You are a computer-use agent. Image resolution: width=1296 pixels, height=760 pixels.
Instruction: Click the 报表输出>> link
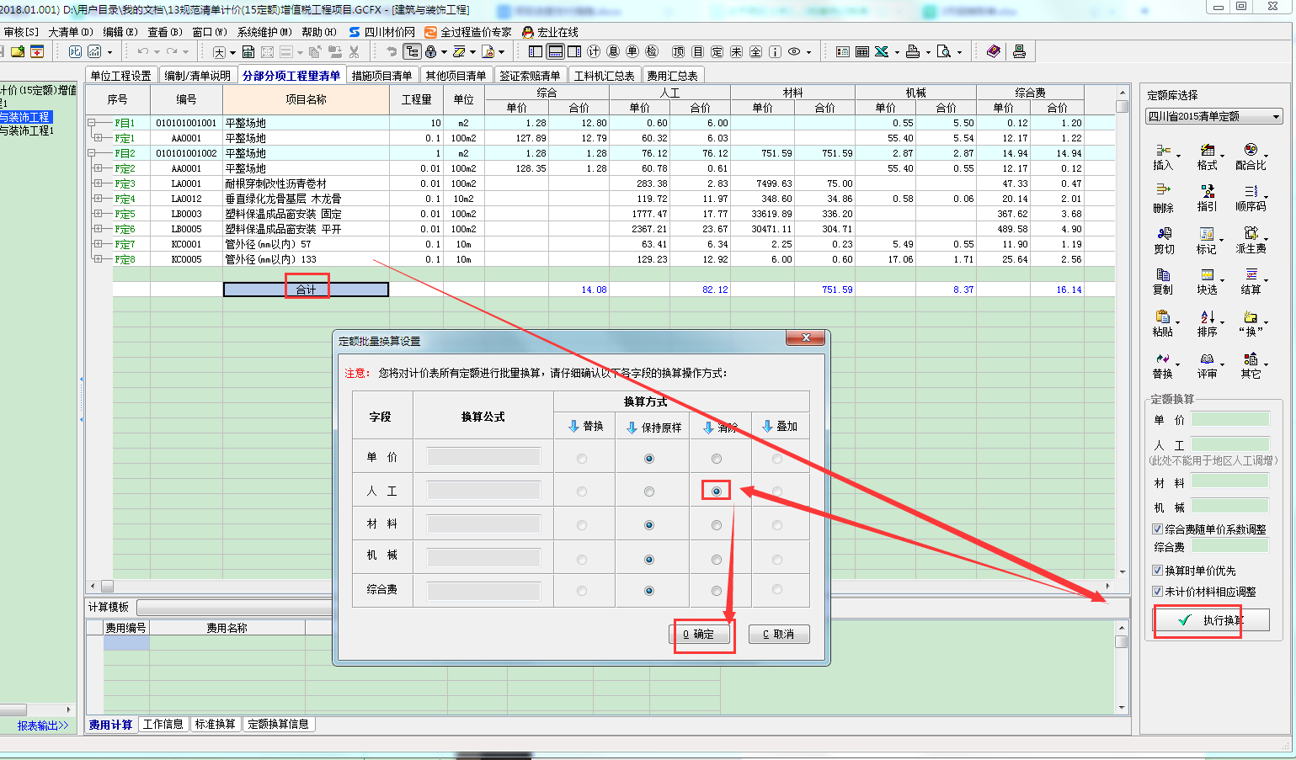point(43,725)
